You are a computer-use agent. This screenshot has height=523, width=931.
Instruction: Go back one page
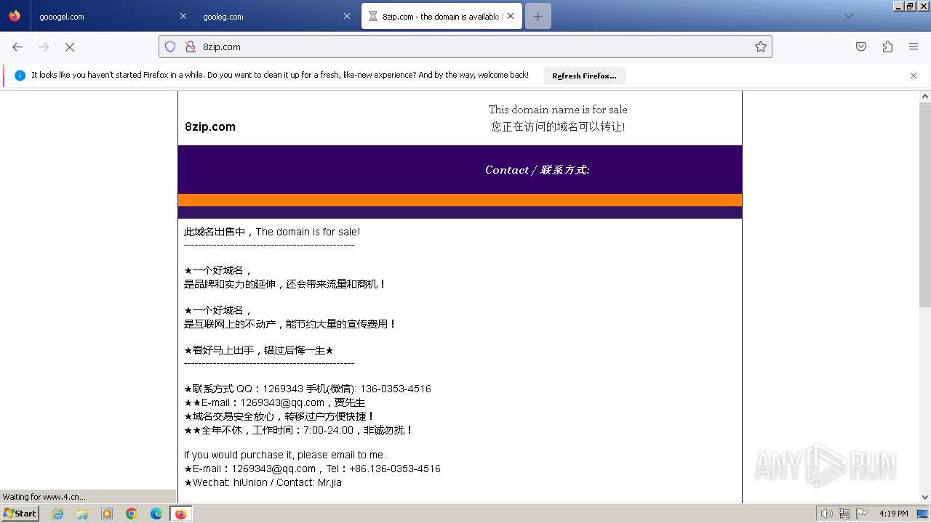coord(17,46)
